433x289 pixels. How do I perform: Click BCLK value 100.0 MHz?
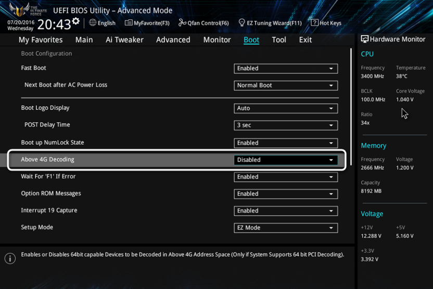(373, 99)
